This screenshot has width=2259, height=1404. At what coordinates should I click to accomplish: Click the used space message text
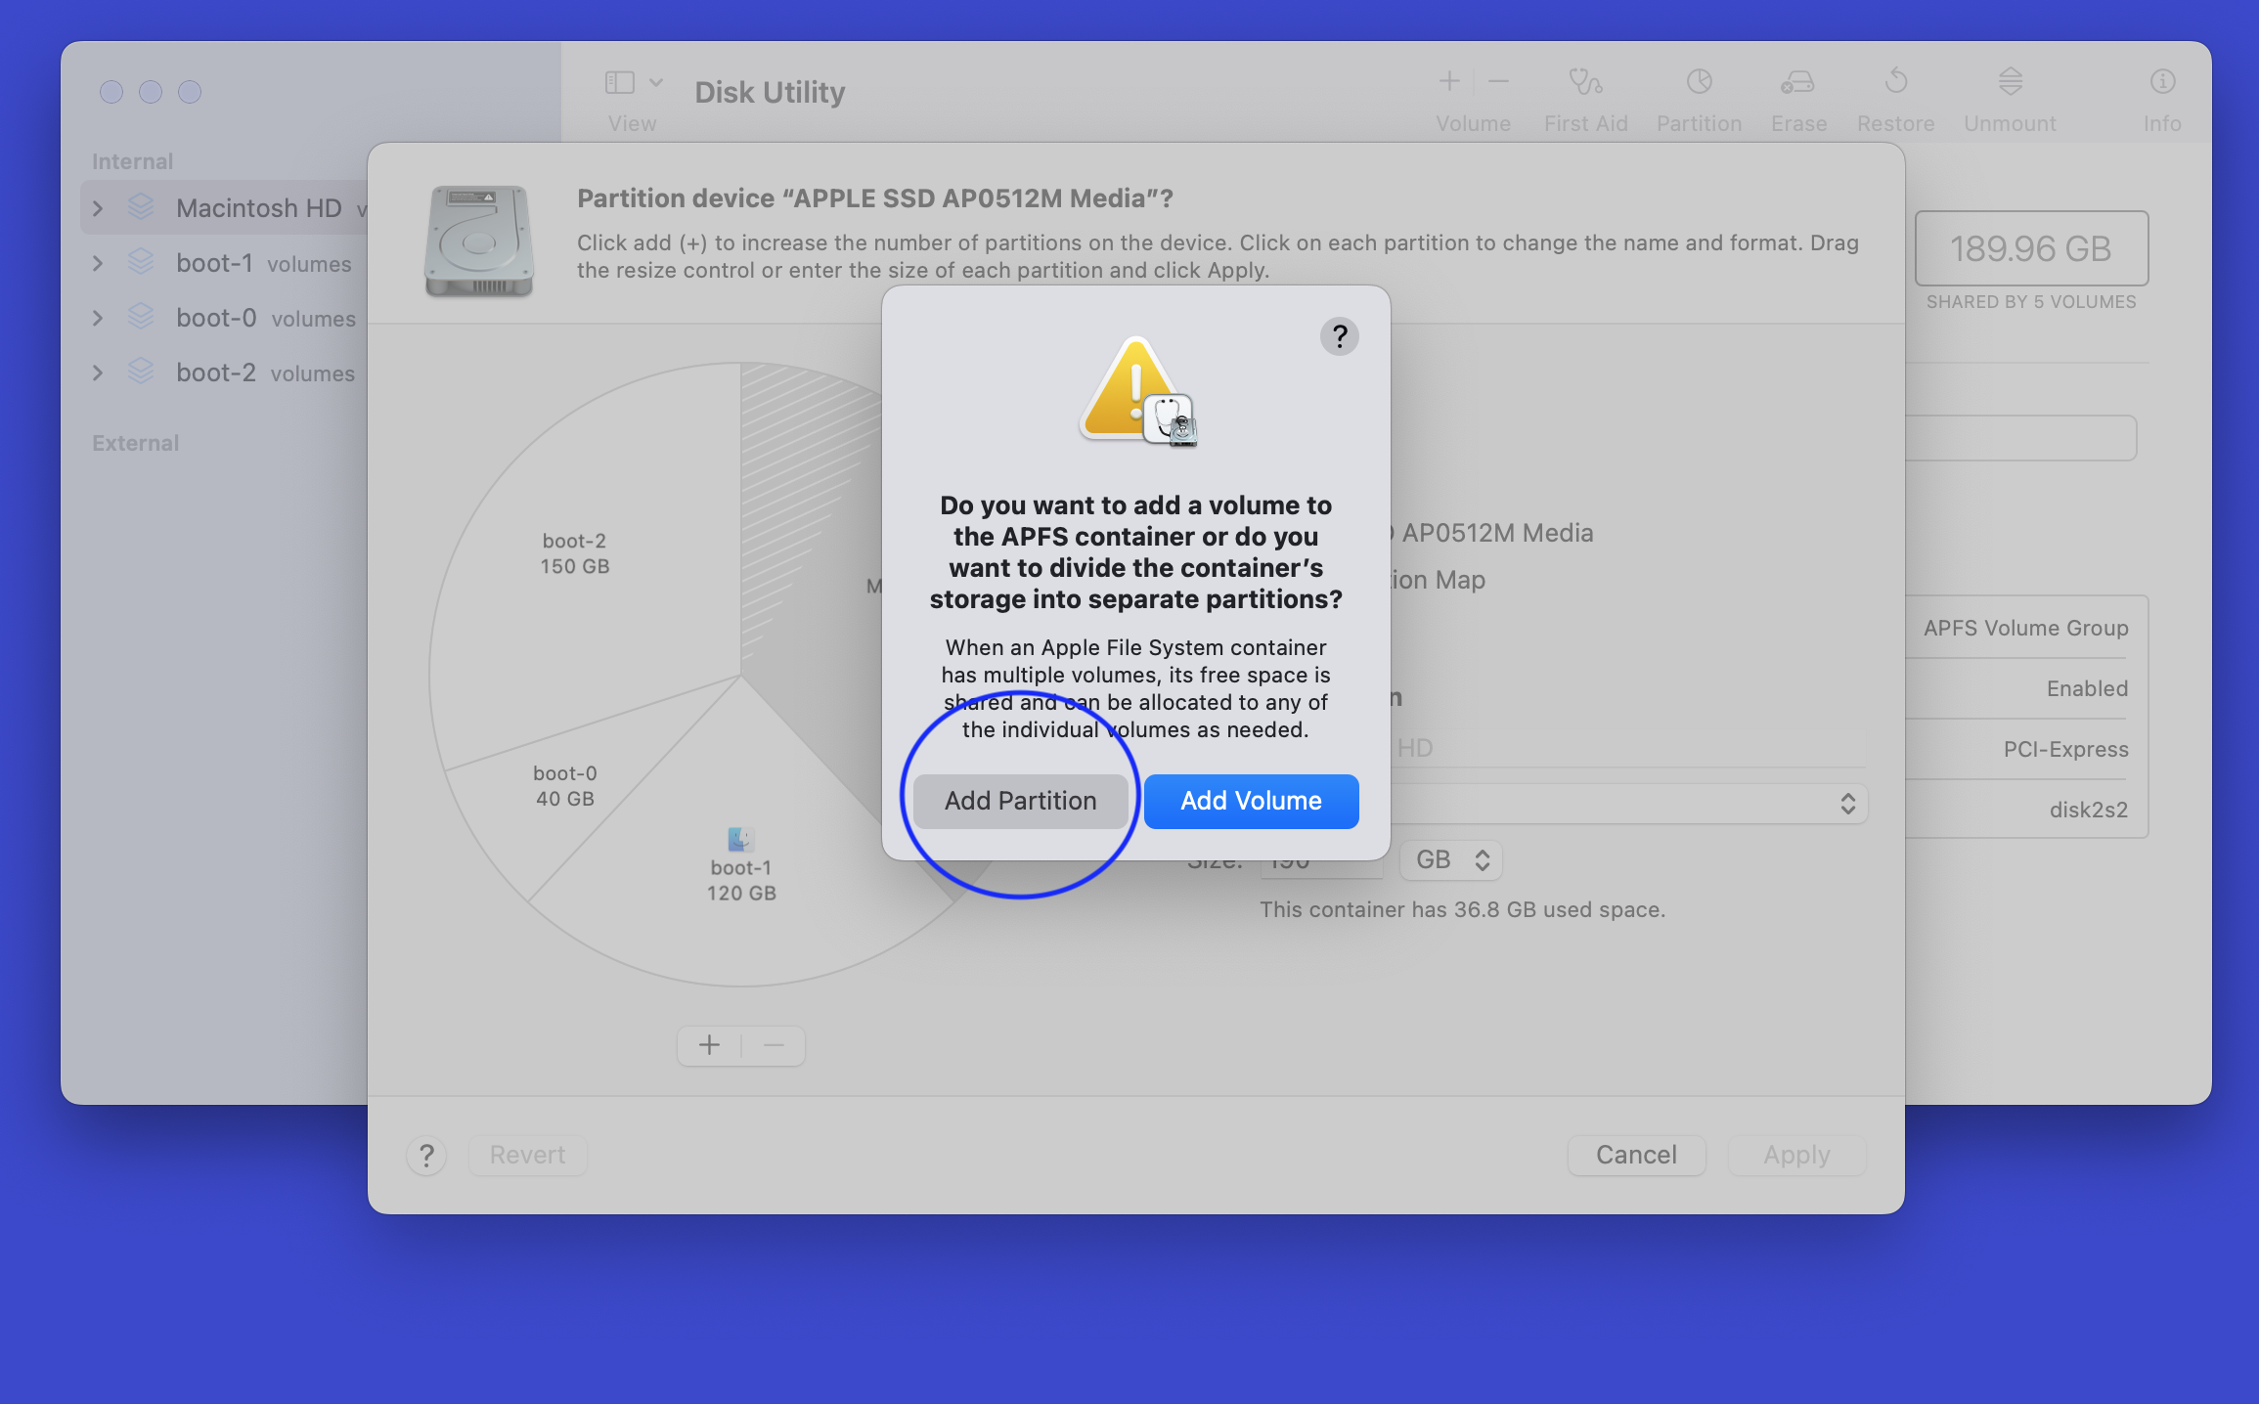click(1462, 909)
